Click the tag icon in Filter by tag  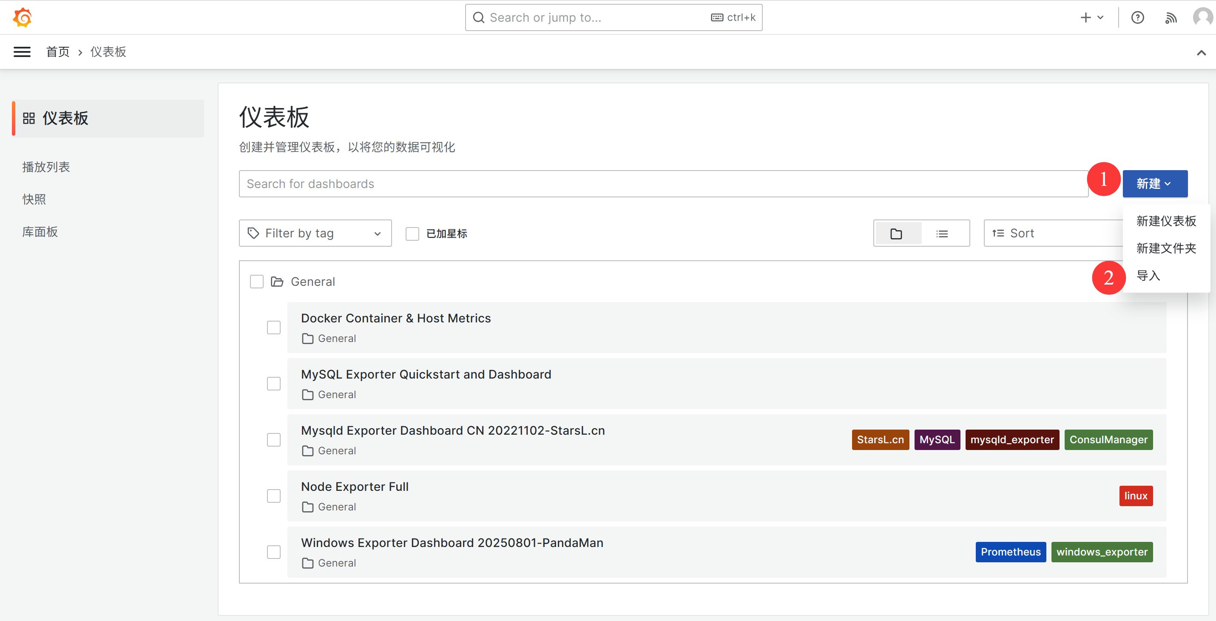coord(253,233)
